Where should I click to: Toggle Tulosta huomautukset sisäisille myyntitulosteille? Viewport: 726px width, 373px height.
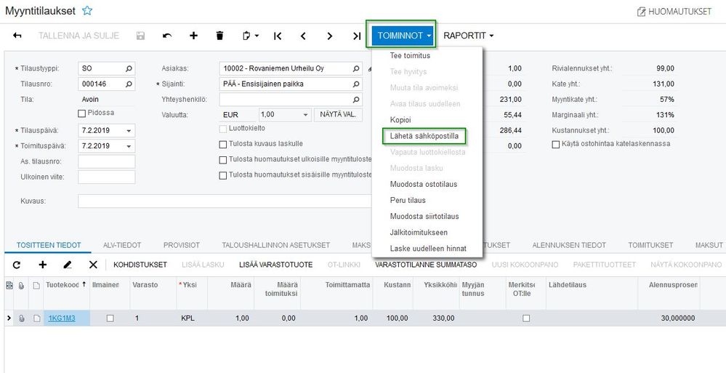click(222, 176)
